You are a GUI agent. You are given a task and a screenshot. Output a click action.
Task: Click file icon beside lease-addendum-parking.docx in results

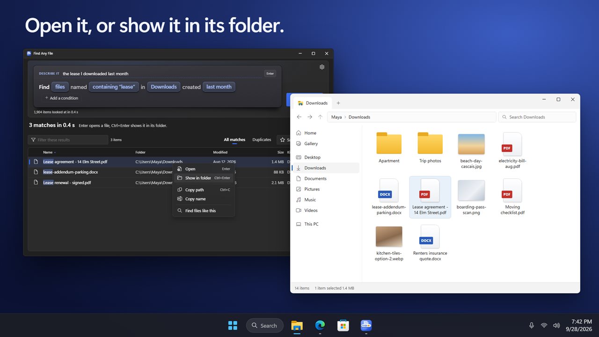(x=36, y=172)
